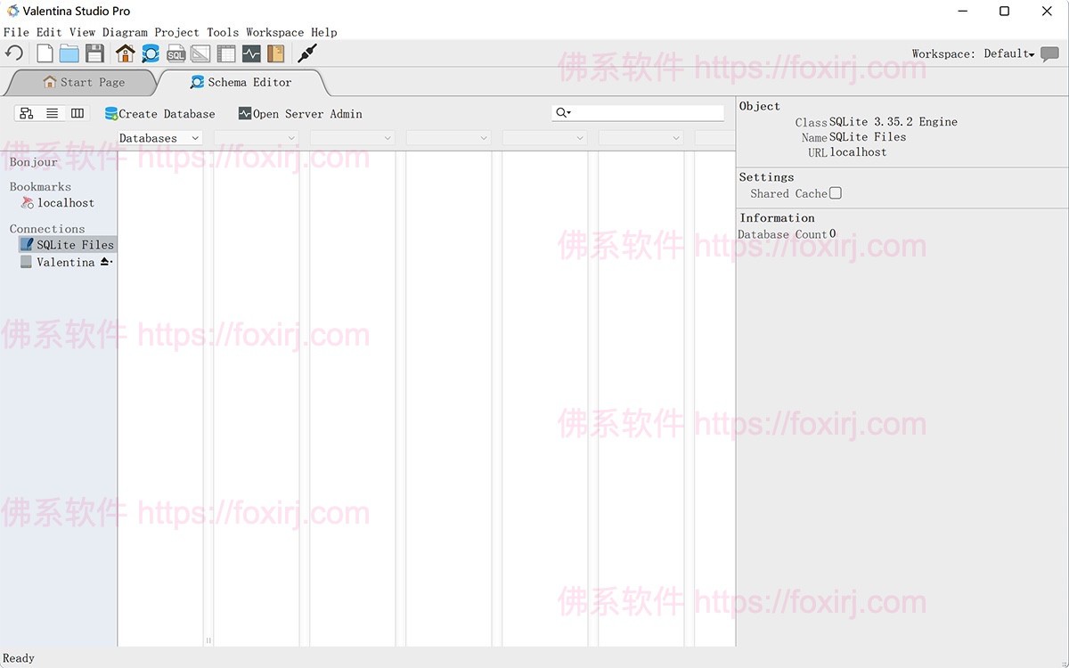Click the Server Admin pulse toolbar icon
The image size is (1069, 668).
250,53
